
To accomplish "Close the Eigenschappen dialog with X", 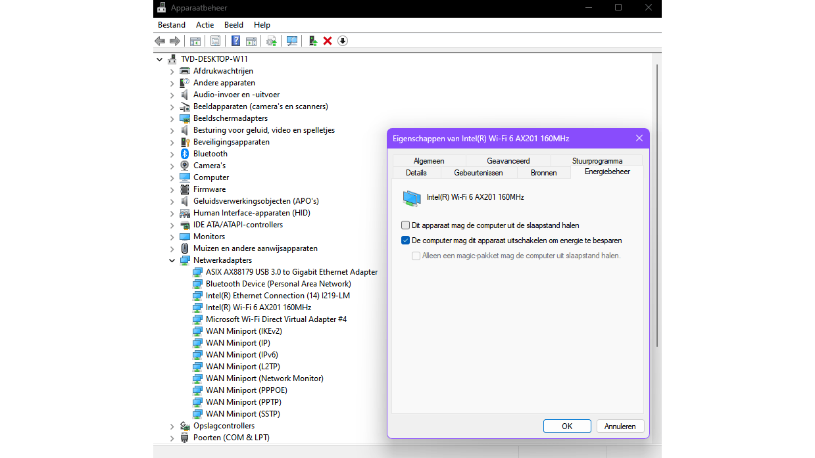I will [x=639, y=139].
